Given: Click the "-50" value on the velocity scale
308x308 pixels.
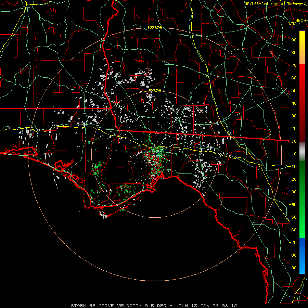Looking at the screenshot, I should coord(293,217).
